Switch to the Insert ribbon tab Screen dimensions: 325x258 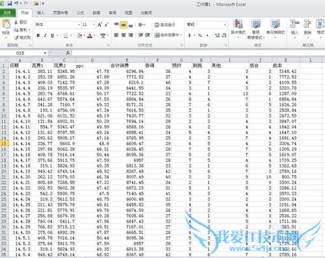point(40,13)
